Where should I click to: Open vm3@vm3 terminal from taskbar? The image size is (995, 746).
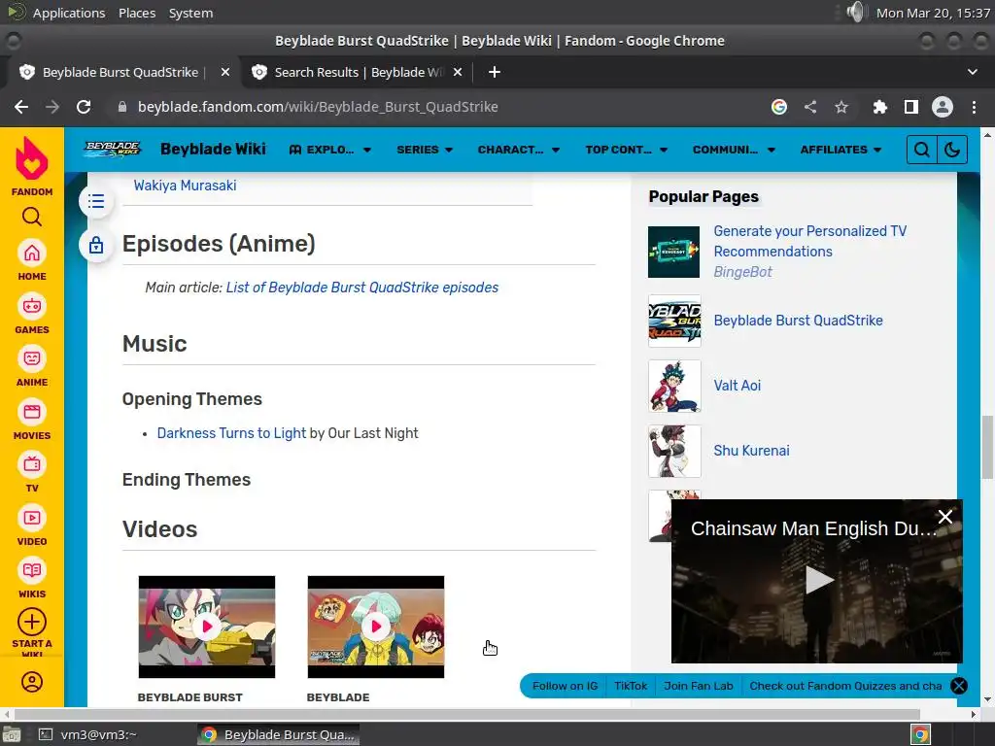(87, 734)
